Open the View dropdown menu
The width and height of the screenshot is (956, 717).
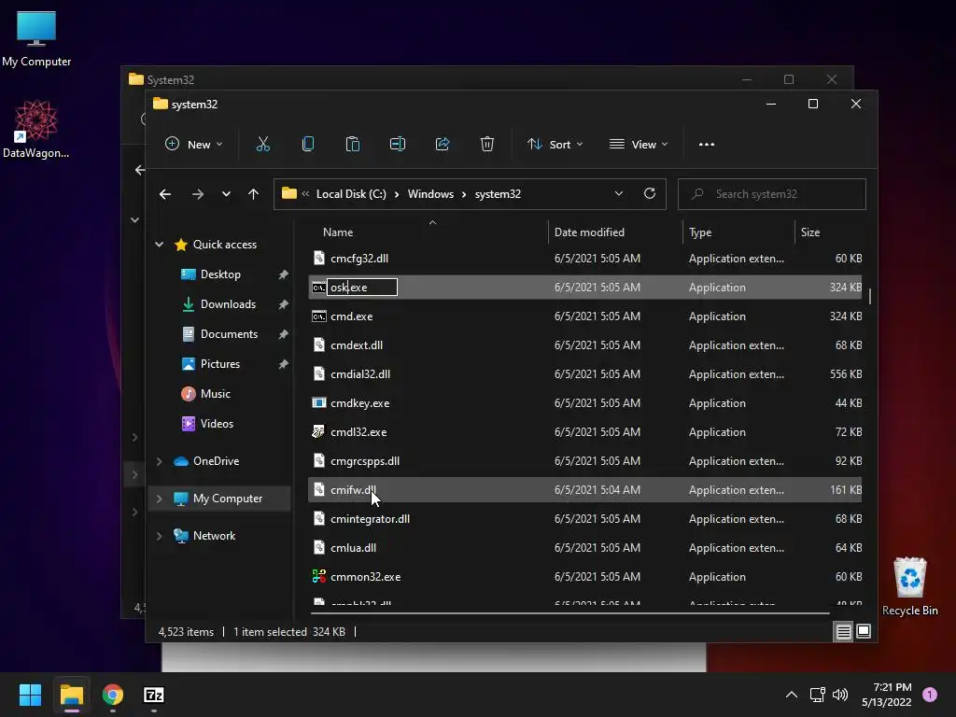(x=639, y=145)
